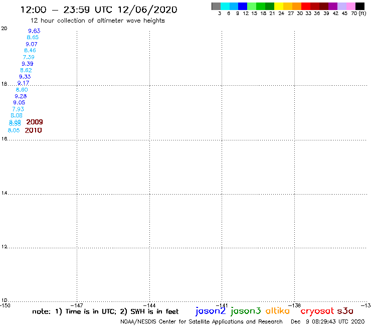The image size is (371, 326).
Task: Click the cryosat satellite legend label
Action: click(317, 311)
